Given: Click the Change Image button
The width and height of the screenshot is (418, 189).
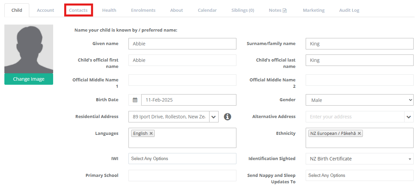Looking at the screenshot, I should click(x=29, y=79).
